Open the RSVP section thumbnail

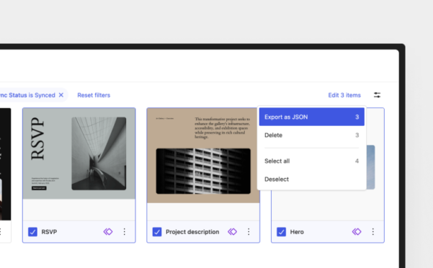[79, 153]
